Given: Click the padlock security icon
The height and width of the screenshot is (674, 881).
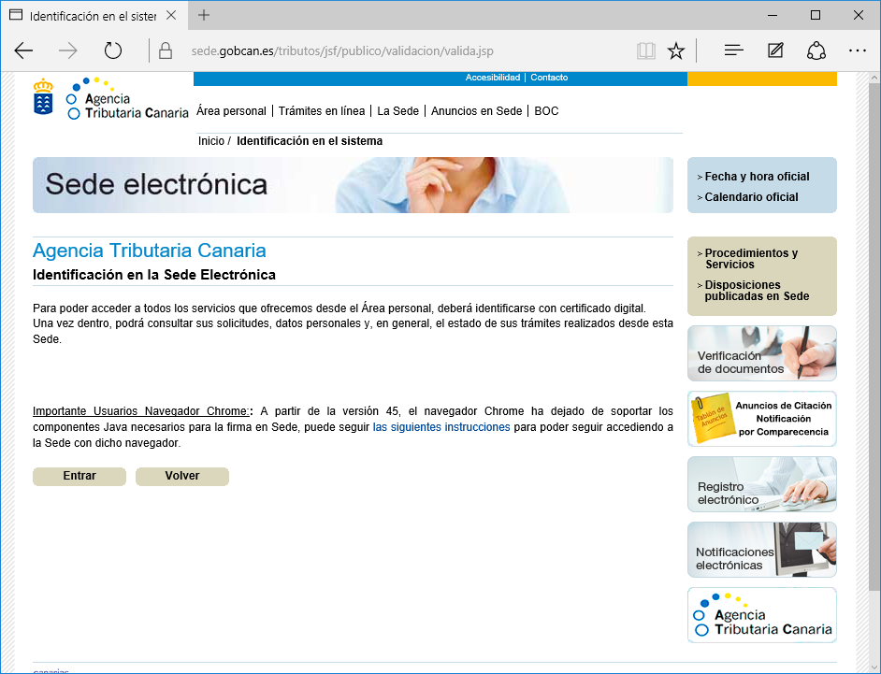Looking at the screenshot, I should pyautogui.click(x=166, y=51).
